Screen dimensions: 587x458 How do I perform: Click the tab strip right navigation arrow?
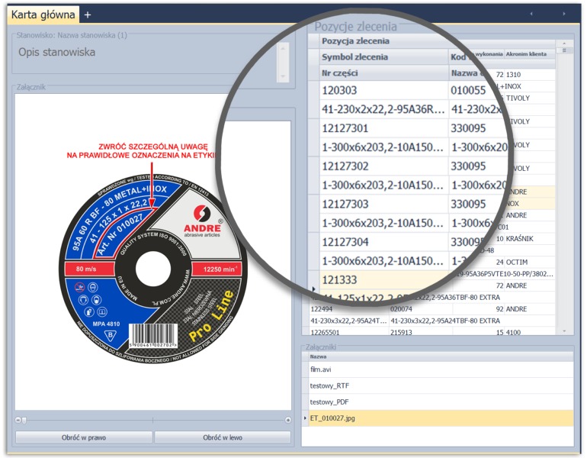pos(564,14)
